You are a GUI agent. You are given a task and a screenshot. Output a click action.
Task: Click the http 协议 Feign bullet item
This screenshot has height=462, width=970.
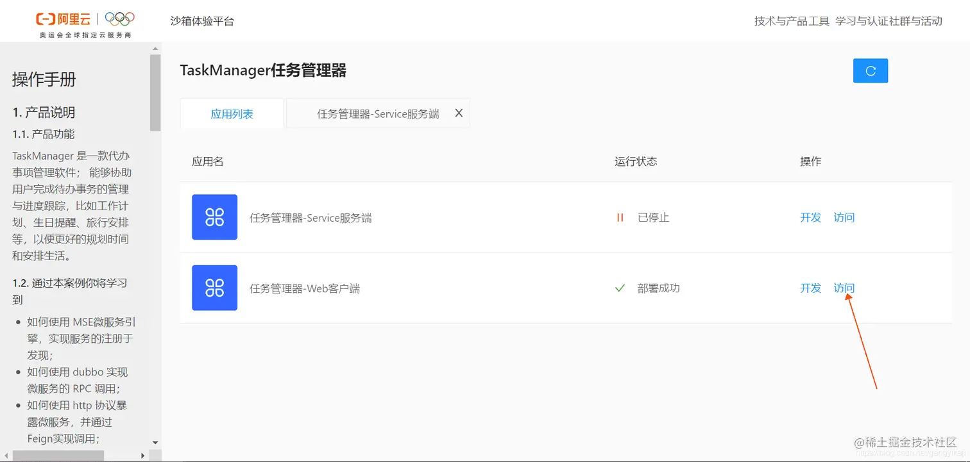click(x=77, y=422)
